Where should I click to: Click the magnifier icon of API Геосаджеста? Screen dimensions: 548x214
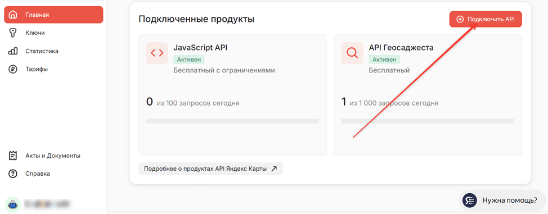pyautogui.click(x=352, y=53)
